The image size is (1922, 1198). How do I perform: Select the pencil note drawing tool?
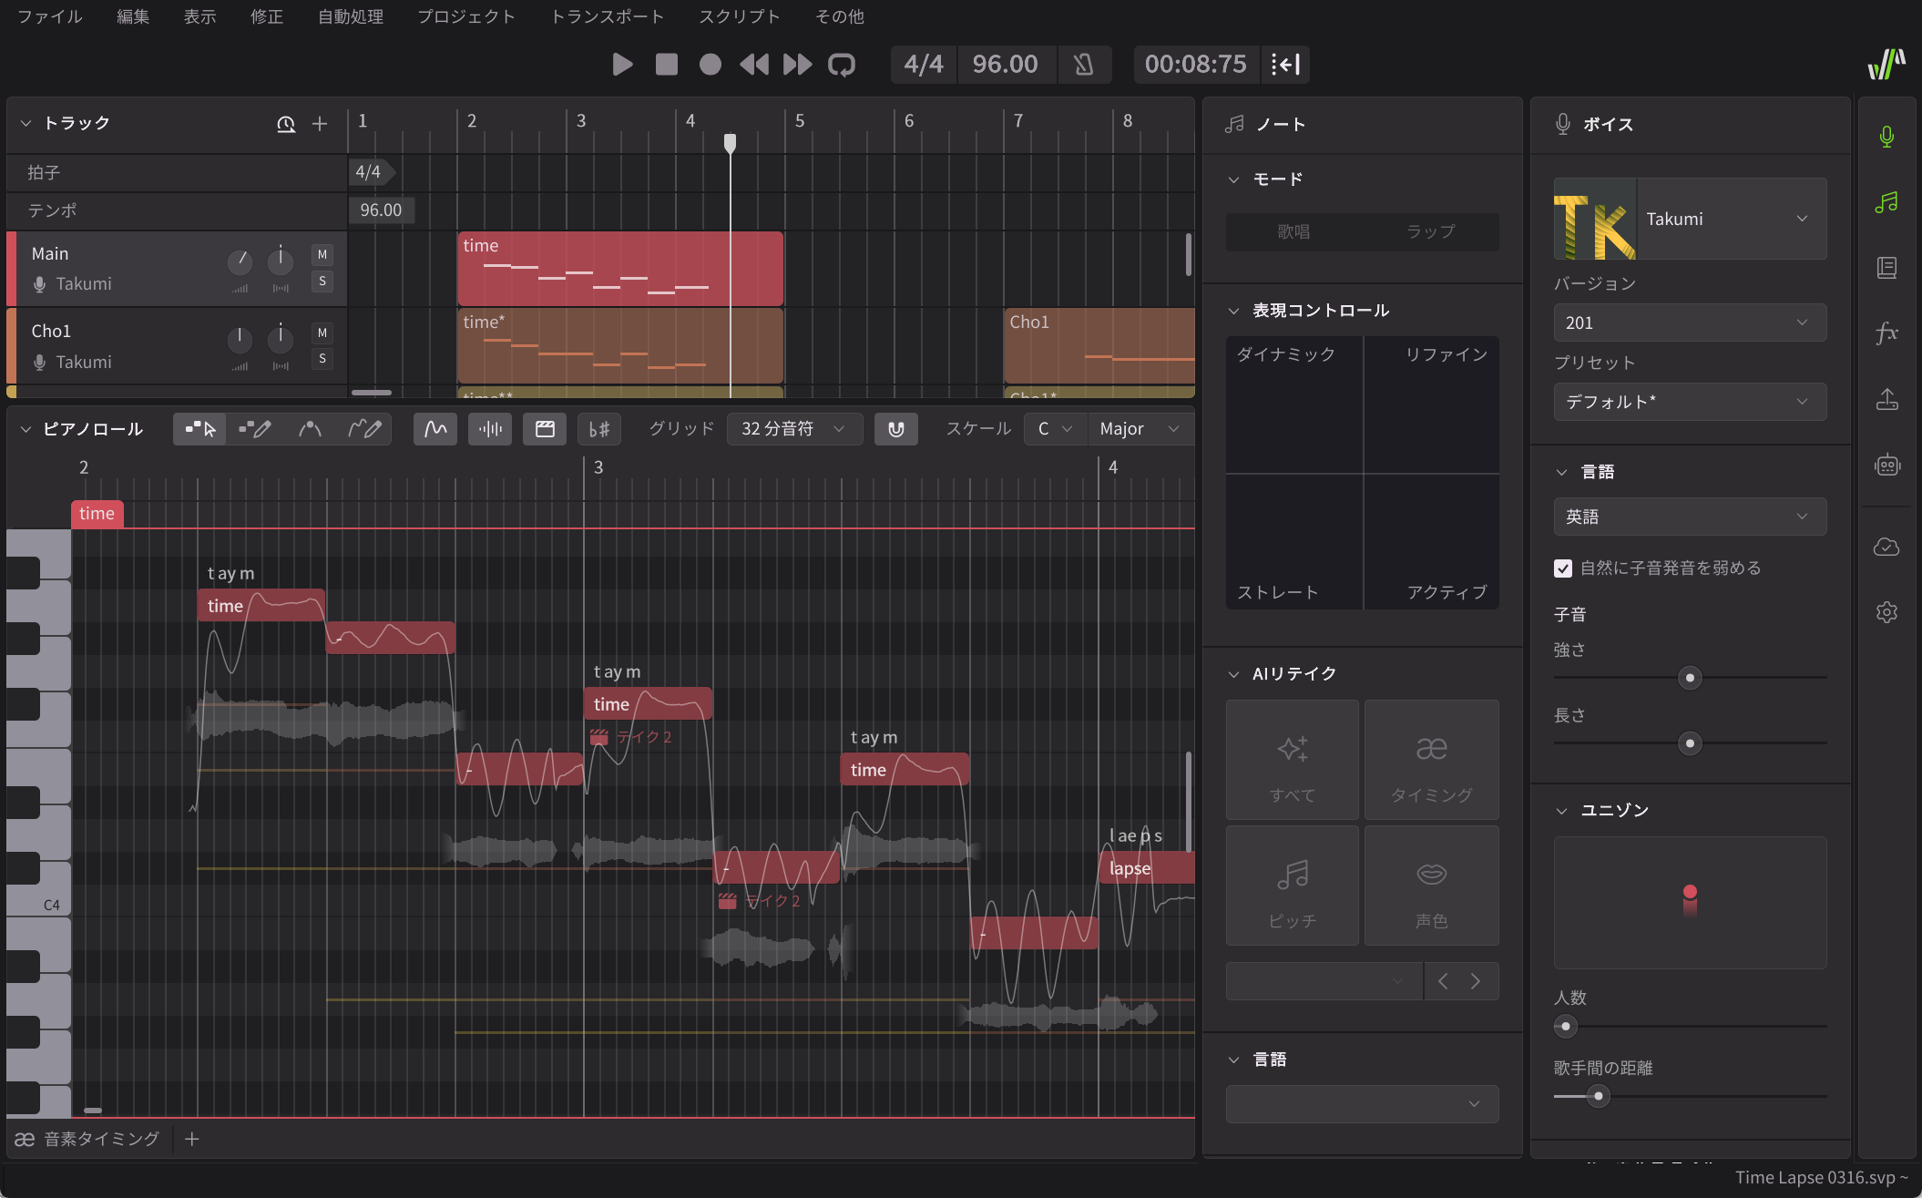pyautogui.click(x=254, y=429)
